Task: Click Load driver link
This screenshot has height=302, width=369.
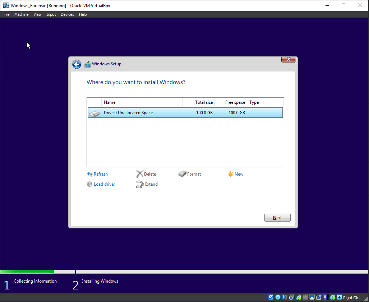Action: (104, 184)
